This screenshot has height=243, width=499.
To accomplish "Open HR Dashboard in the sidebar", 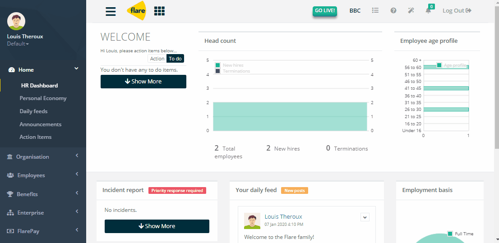I will 39,86.
